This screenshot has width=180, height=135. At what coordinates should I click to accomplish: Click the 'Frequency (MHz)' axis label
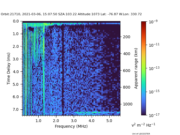pos(71,126)
